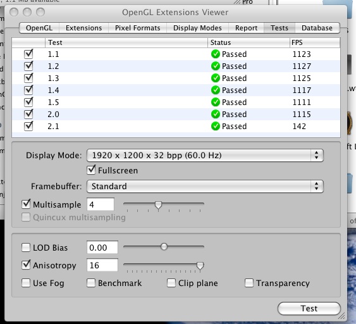Click the FPS value 1123
This screenshot has width=356, height=324.
(x=302, y=54)
